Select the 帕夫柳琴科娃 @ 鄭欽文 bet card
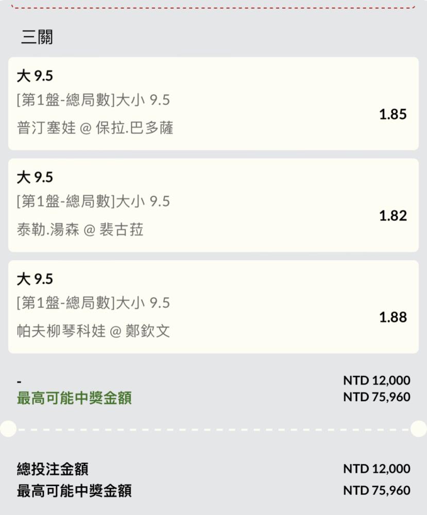 point(213,307)
